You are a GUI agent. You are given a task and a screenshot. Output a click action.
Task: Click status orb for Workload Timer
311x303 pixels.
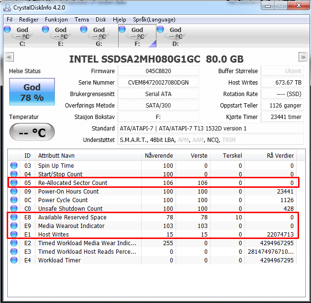click(x=14, y=260)
